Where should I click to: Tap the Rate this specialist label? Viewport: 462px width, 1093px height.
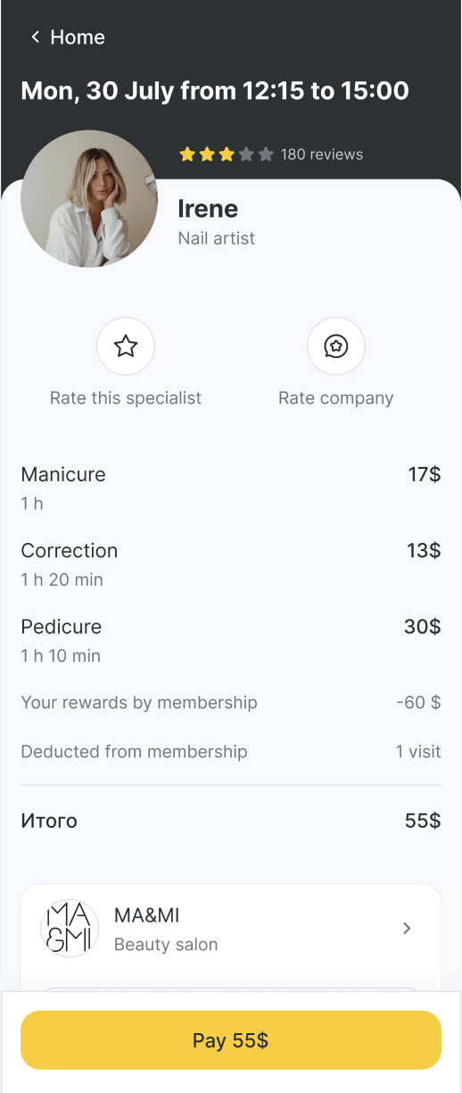coord(126,398)
